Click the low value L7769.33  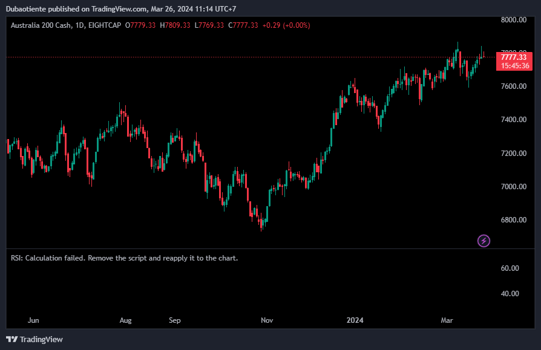point(209,25)
